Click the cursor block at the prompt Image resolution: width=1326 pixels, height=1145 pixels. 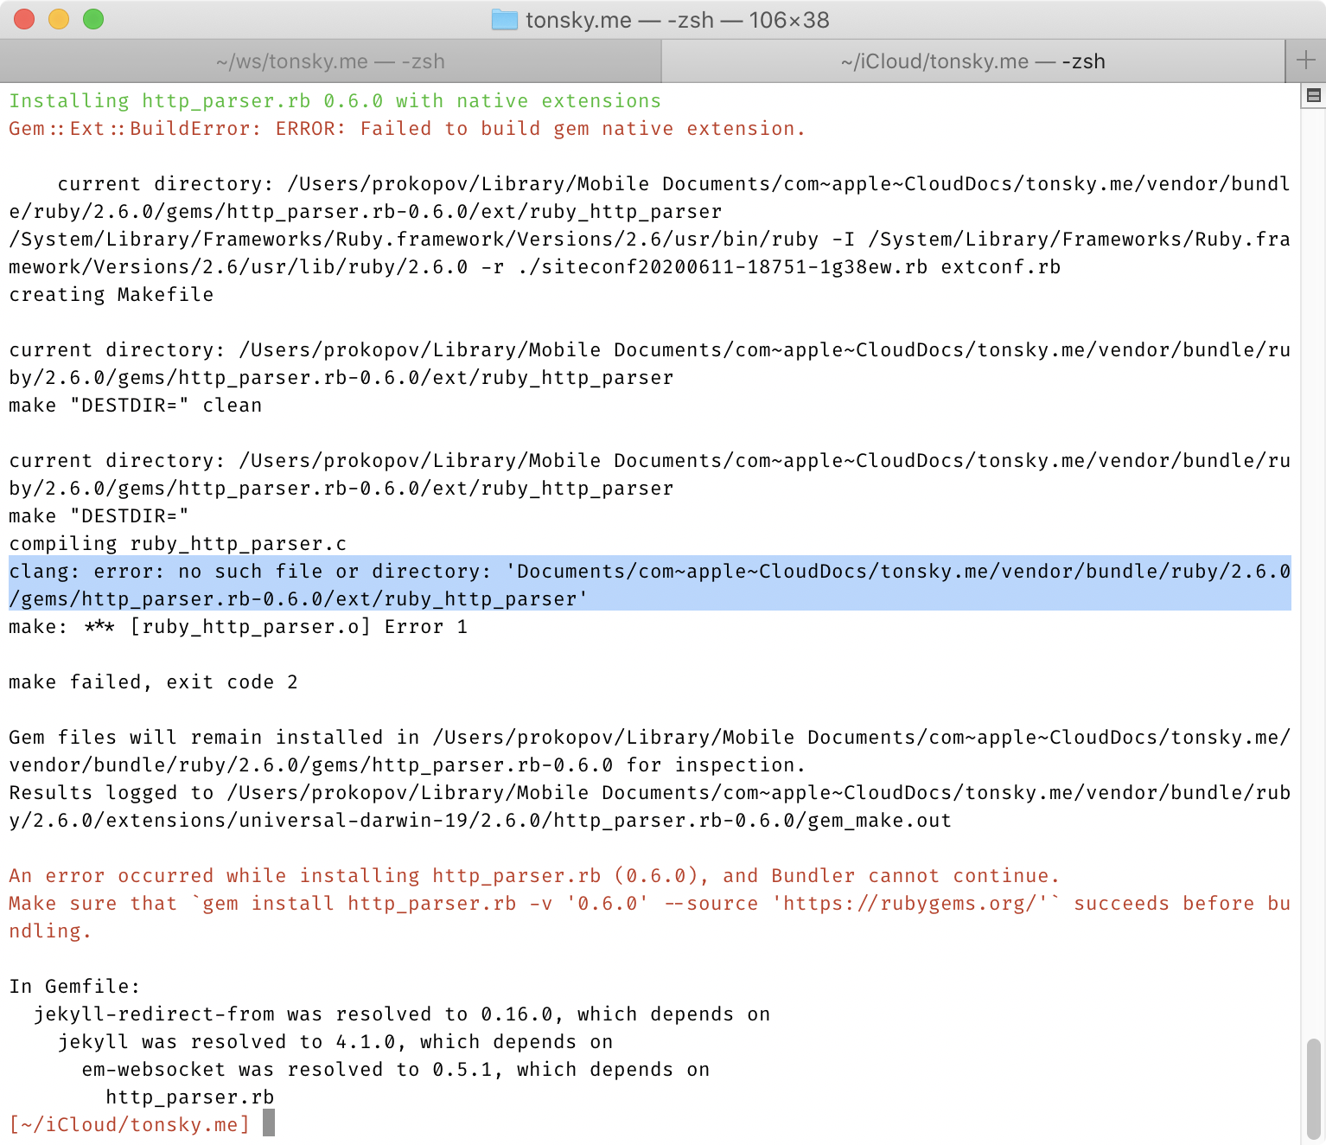269,1123
